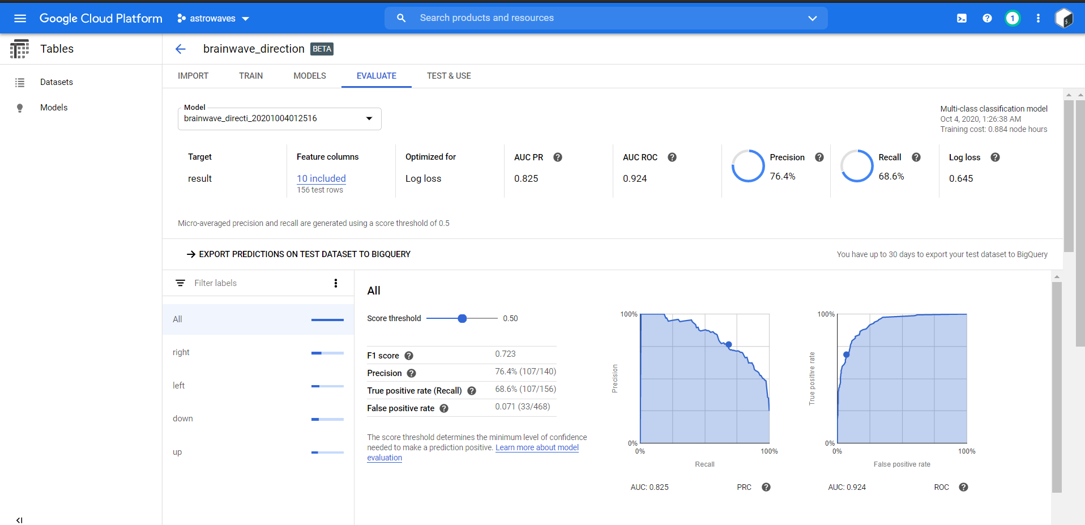Show help for Precision summary metric

pos(819,157)
